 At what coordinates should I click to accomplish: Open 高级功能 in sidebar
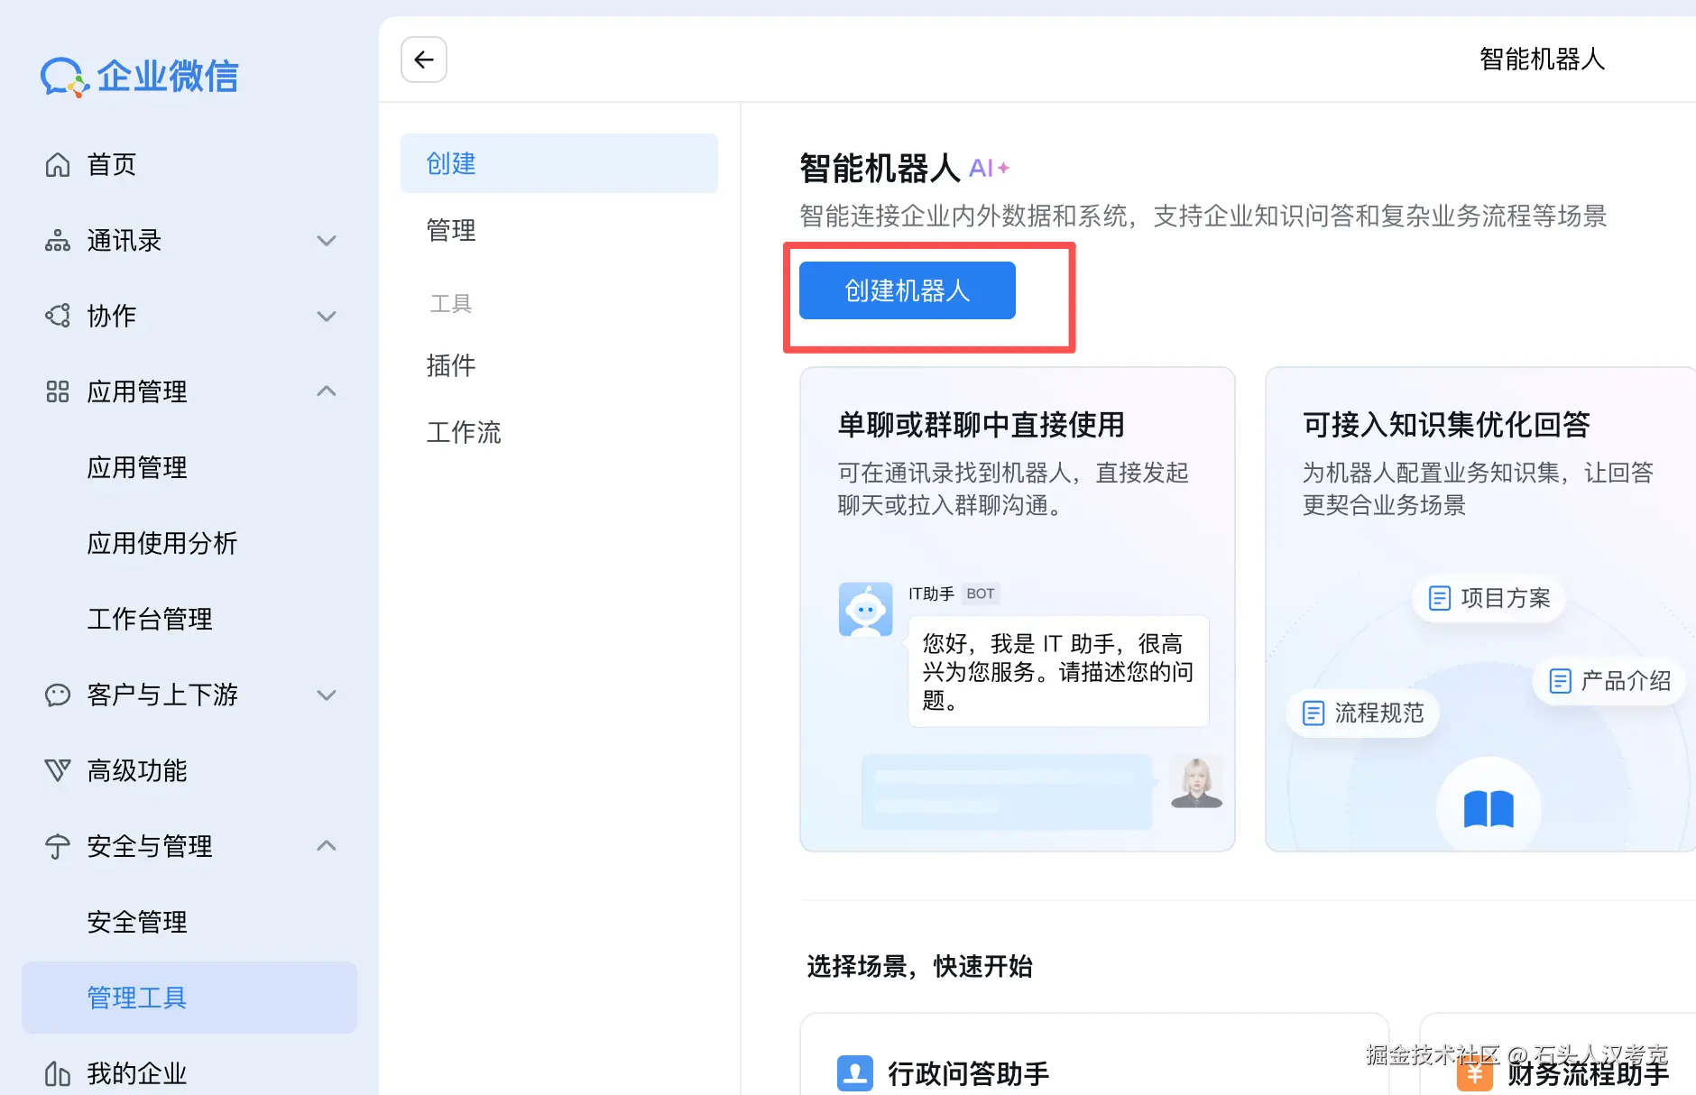pos(189,770)
